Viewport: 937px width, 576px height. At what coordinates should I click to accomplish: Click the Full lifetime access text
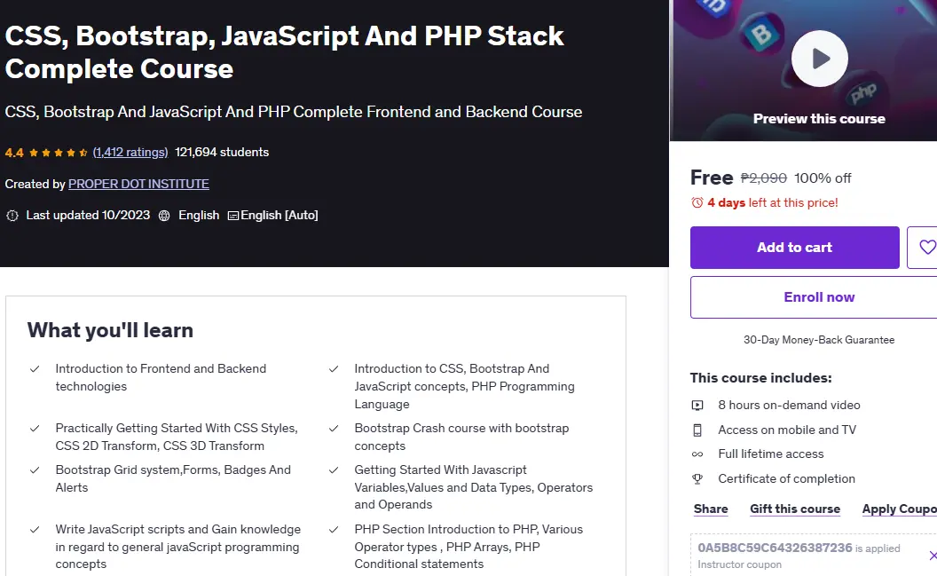[x=771, y=454]
